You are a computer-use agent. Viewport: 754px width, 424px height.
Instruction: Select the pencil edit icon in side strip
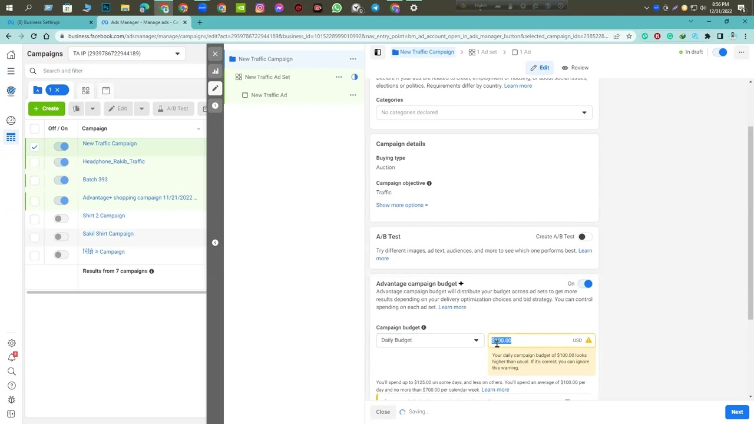coord(215,88)
